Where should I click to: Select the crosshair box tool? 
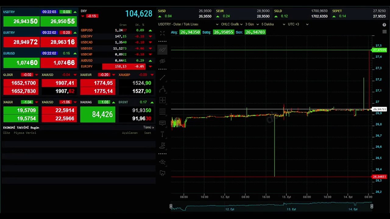(162, 100)
